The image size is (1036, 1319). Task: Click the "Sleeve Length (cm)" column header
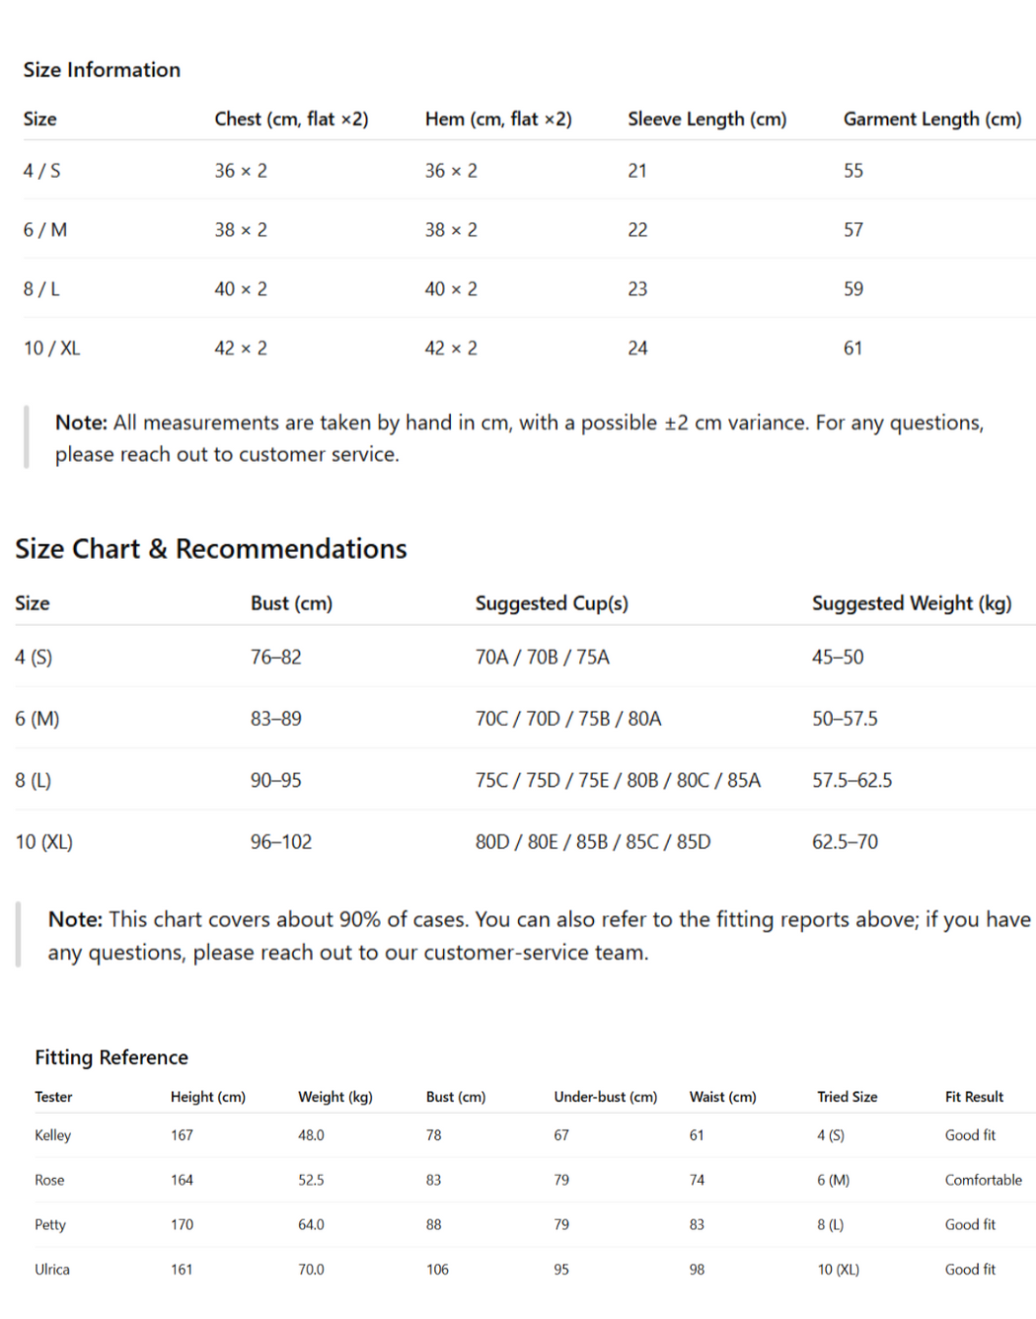pos(706,119)
